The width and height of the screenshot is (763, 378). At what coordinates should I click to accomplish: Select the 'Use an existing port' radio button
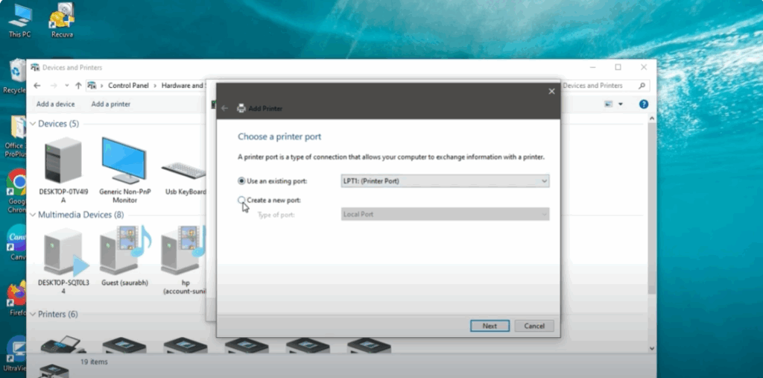pyautogui.click(x=241, y=180)
